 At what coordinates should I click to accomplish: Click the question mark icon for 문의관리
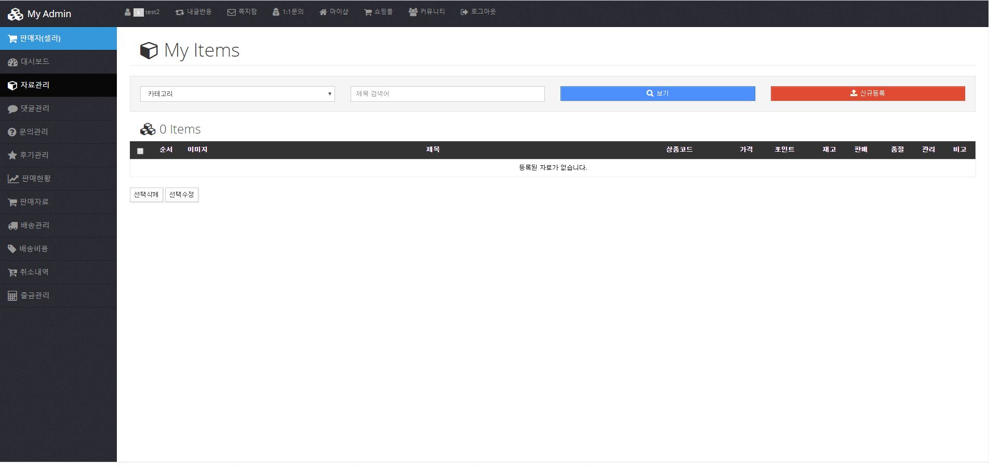point(12,132)
